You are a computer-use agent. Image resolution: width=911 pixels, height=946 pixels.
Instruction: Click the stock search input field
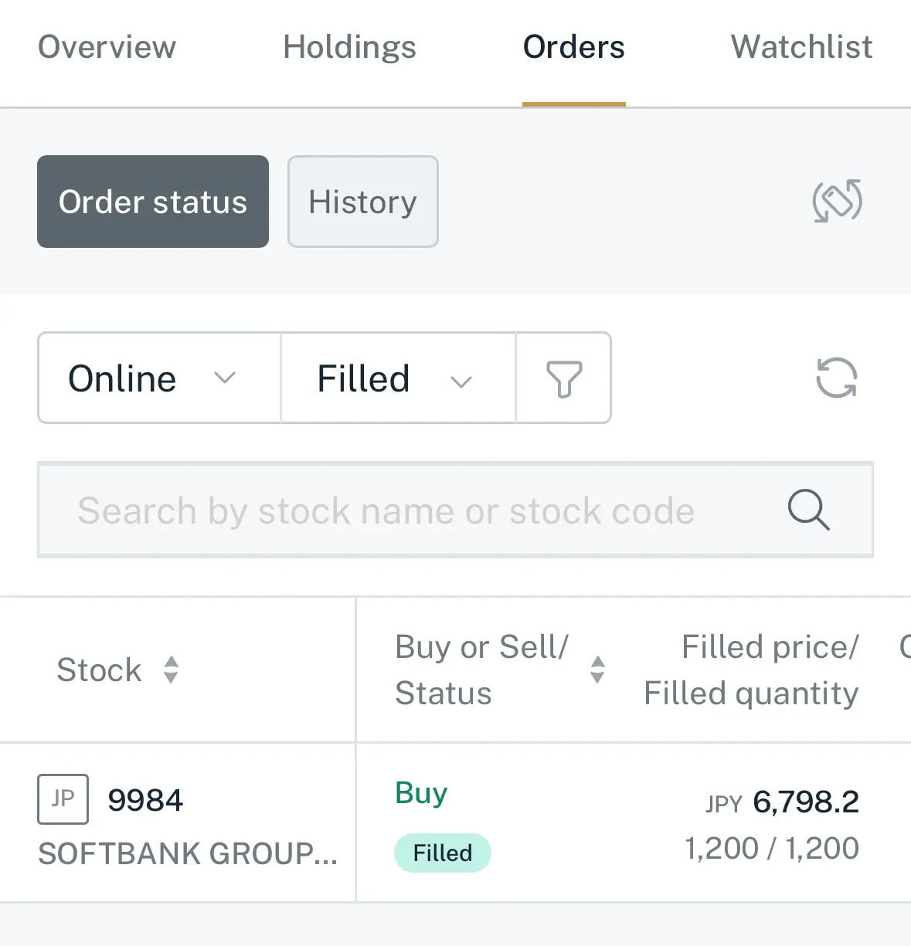click(455, 510)
